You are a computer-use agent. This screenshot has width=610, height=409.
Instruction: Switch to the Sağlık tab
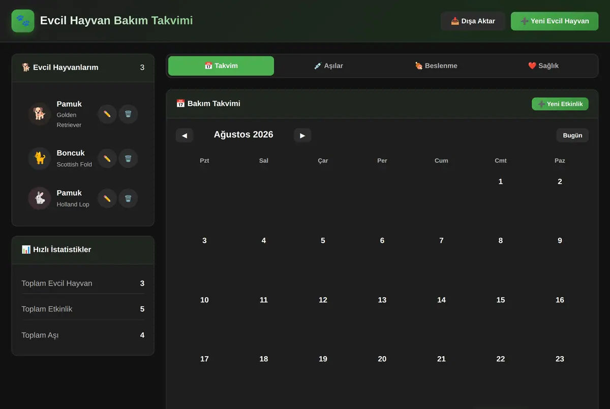click(543, 66)
